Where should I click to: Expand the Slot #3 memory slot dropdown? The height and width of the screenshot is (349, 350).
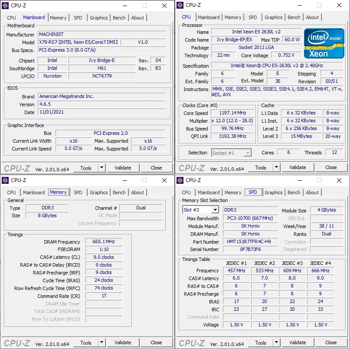pyautogui.click(x=215, y=210)
